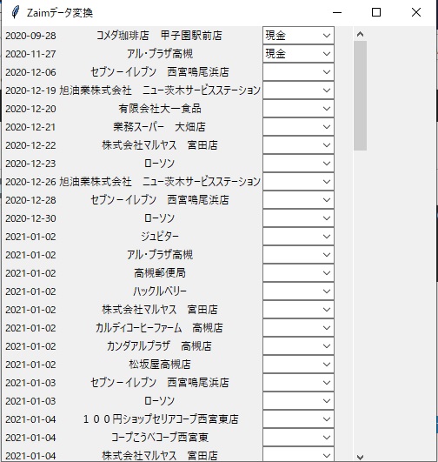This screenshot has width=438, height=462.
Task: Click the feather icon in the title bar
Action: pos(16,12)
